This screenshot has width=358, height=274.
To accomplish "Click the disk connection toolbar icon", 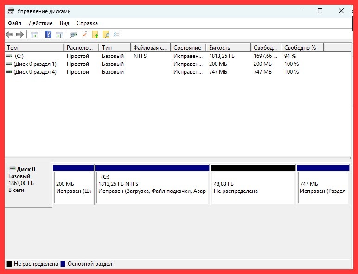I will coord(73,35).
